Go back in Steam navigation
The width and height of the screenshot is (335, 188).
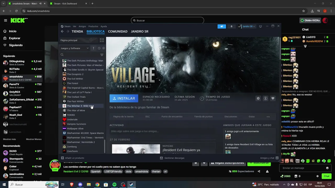coord(62,31)
